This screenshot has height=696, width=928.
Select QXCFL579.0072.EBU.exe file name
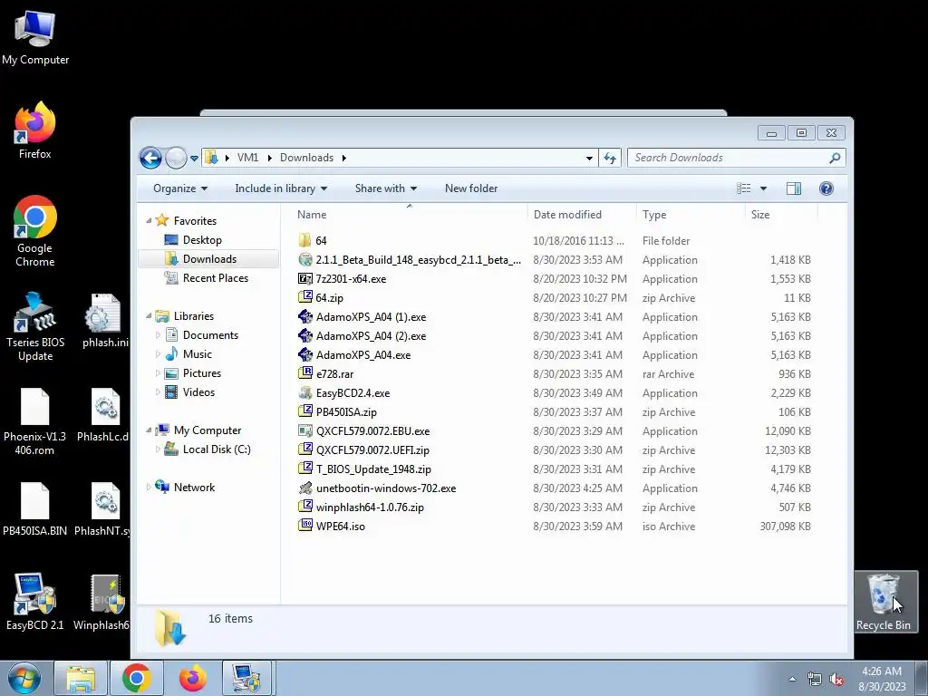[x=372, y=430]
